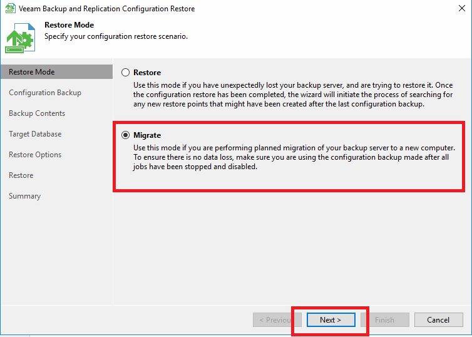This screenshot has height=337, width=472.
Task: Go to Configuration Backup step
Action: pos(45,93)
